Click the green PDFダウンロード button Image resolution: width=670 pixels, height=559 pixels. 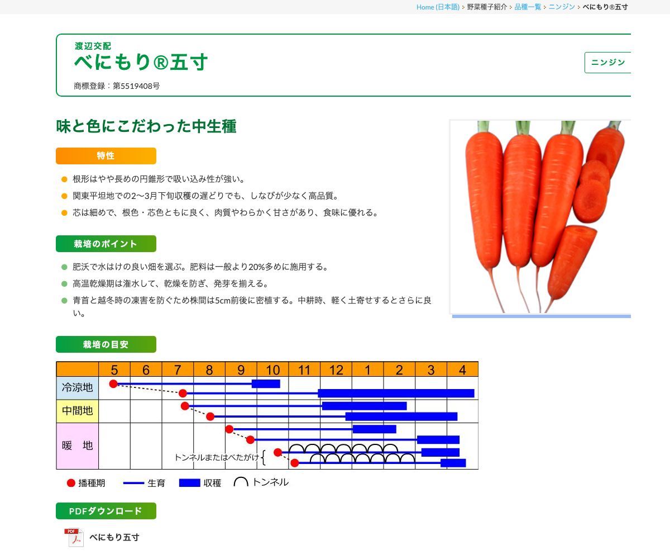point(106,510)
